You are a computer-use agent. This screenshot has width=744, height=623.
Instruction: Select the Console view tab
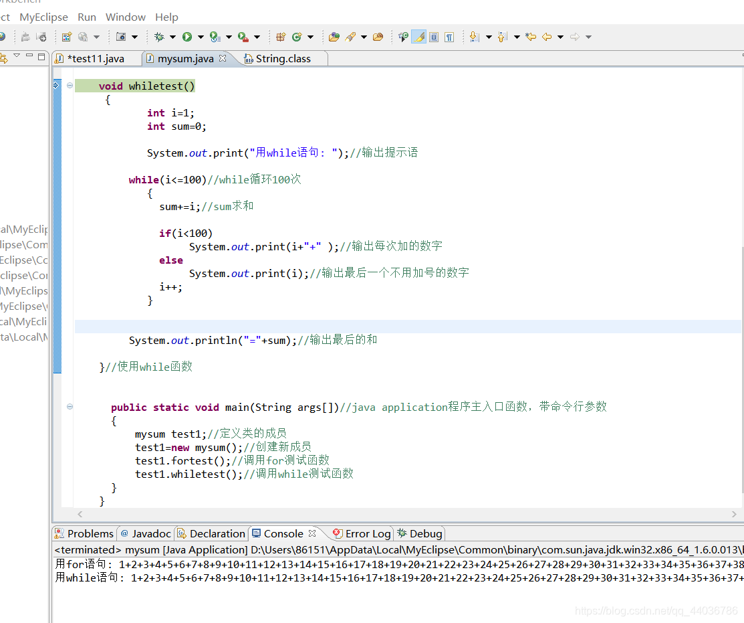[283, 533]
